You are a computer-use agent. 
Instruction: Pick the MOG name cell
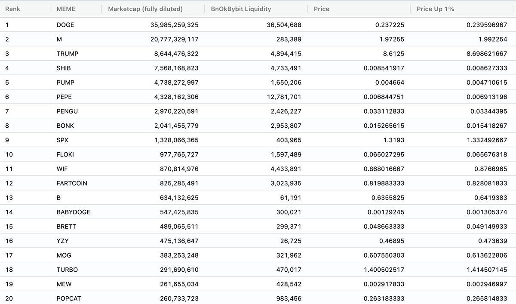(x=64, y=255)
